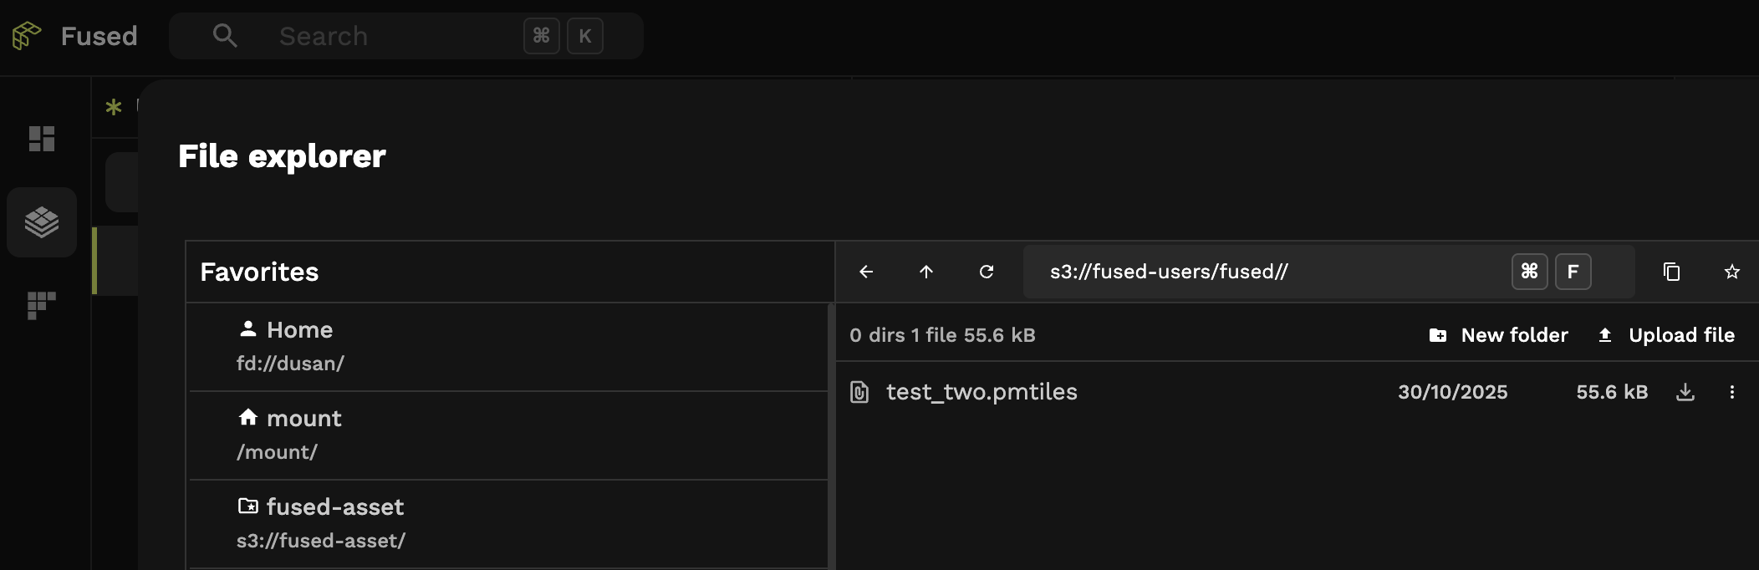Click the search magnifier icon
The image size is (1759, 570).
[x=224, y=35]
